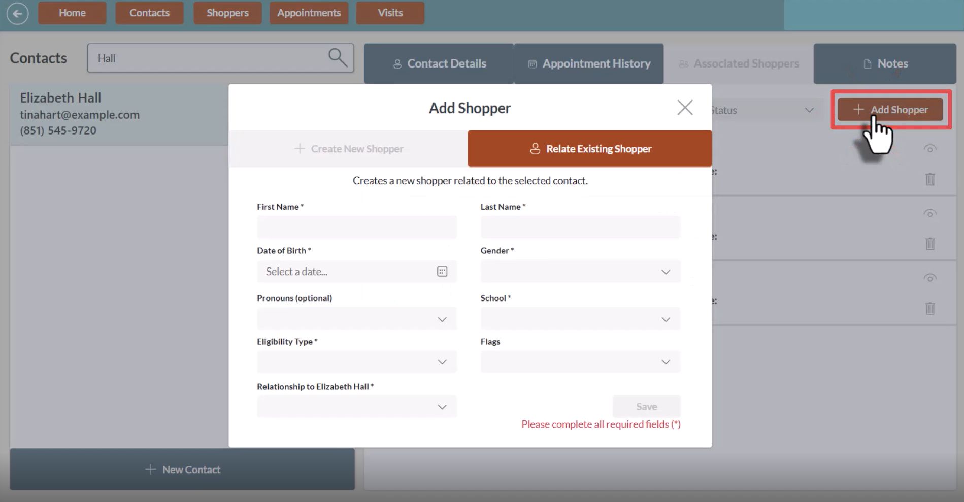964x502 pixels.
Task: Click the Add Shopper button
Action: (890, 110)
